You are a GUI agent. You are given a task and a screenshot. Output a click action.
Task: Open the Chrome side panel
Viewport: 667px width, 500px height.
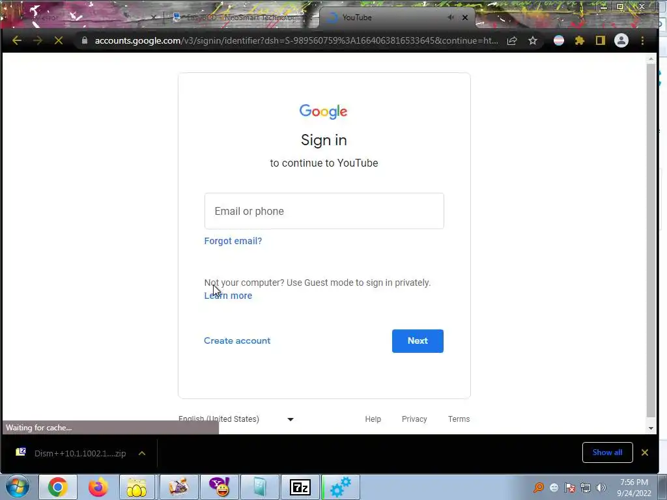click(600, 40)
